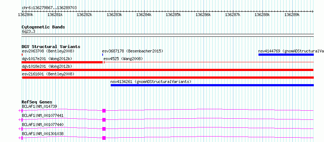Click the 136281k ruler label
The height and width of the screenshot is (142, 324).
tap(55, 15)
